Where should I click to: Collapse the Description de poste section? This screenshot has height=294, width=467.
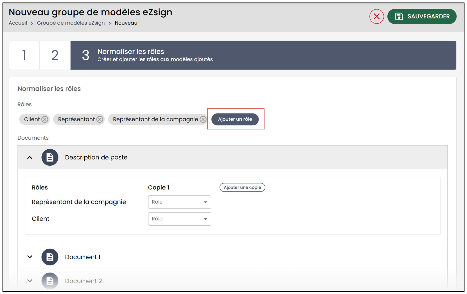pos(30,158)
